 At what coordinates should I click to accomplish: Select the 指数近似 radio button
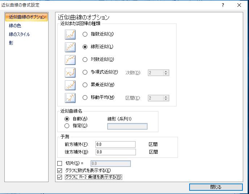tap(85, 34)
